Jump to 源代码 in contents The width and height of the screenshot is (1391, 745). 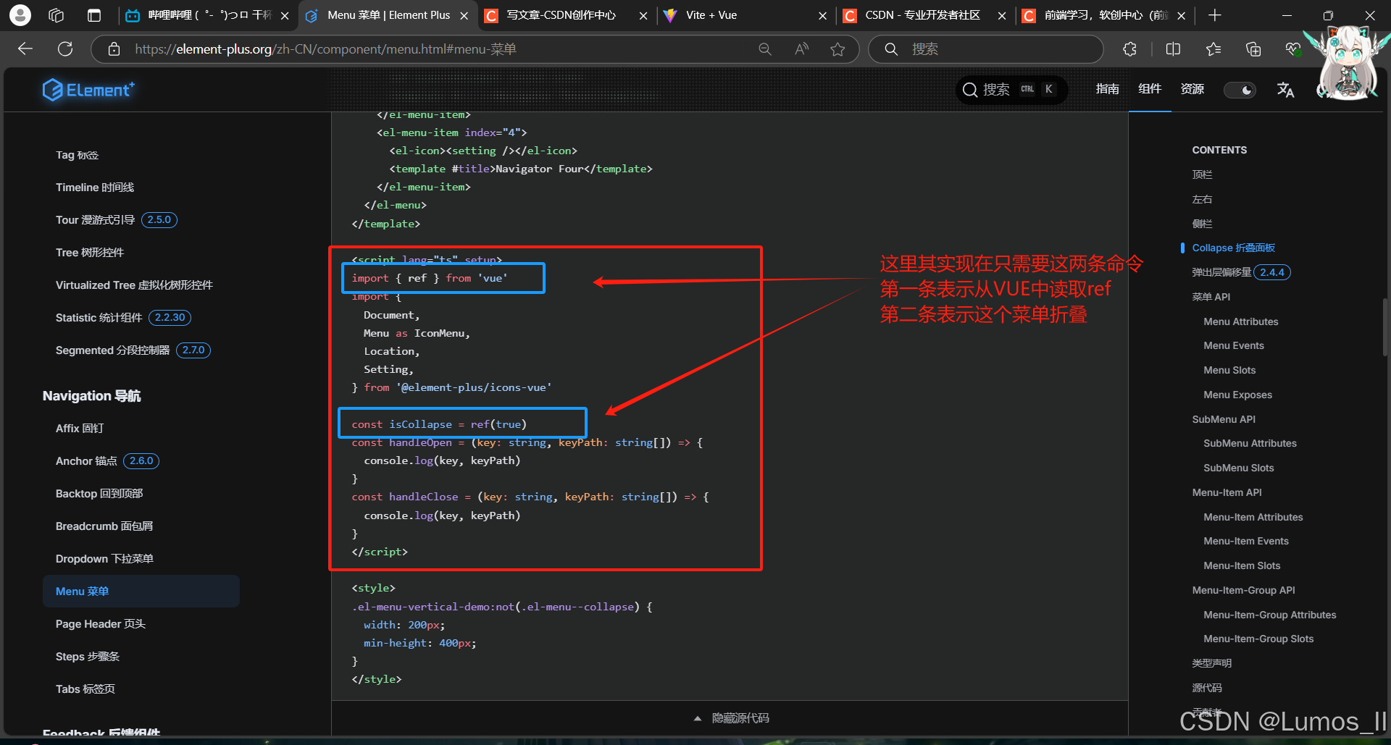click(1207, 688)
